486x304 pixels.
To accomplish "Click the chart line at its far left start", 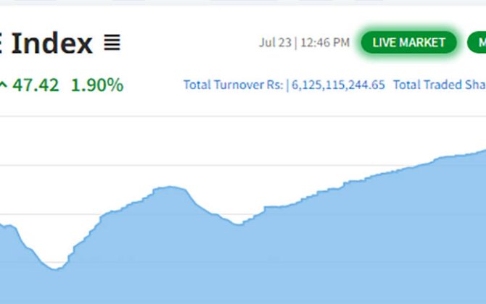I will pos(2,225).
